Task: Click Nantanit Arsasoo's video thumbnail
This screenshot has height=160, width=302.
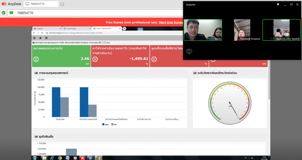Action: (x=242, y=30)
